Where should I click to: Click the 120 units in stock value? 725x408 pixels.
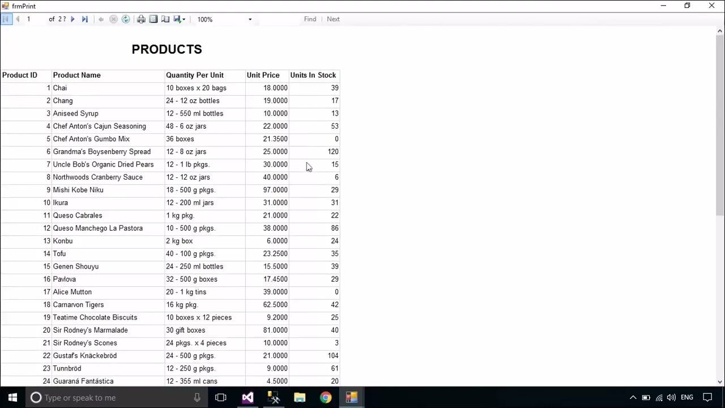(314, 152)
